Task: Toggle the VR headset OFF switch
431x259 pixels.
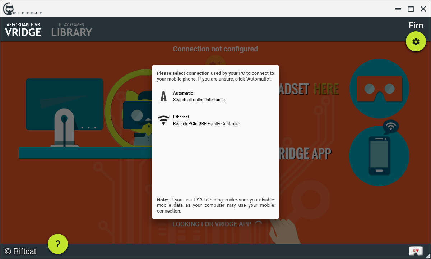Action: pos(416,251)
